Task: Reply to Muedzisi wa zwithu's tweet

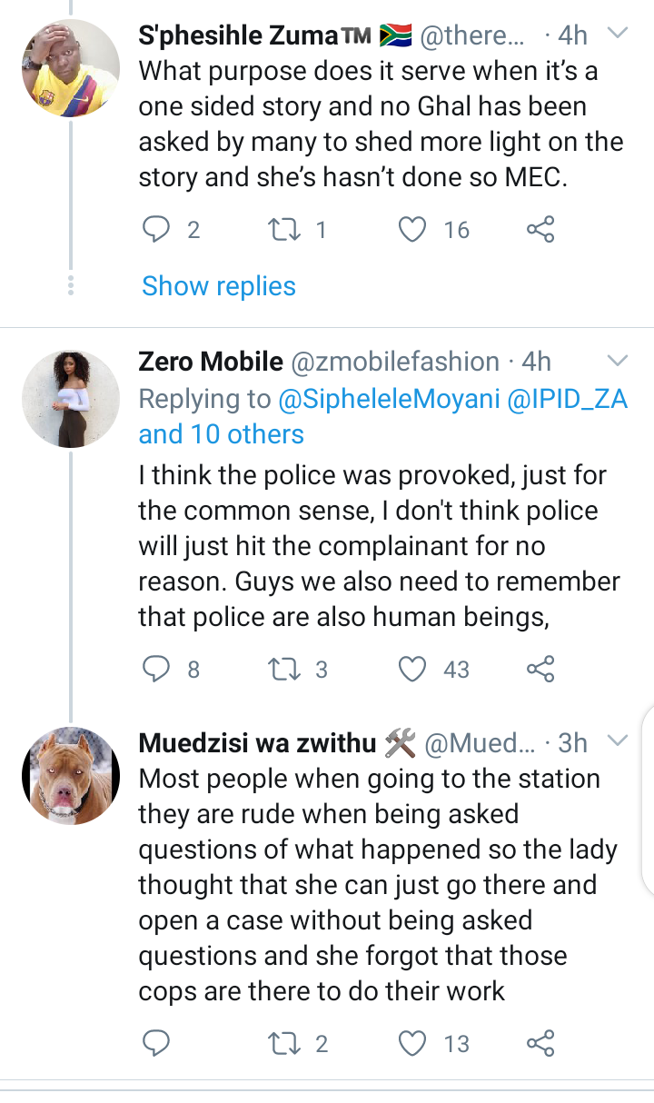Action: (157, 1043)
